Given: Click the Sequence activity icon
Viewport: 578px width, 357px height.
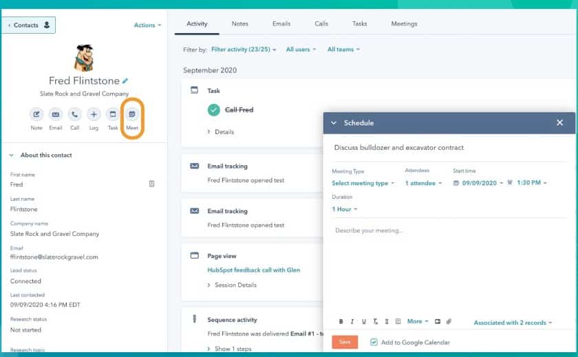Looking at the screenshot, I should pos(194,318).
